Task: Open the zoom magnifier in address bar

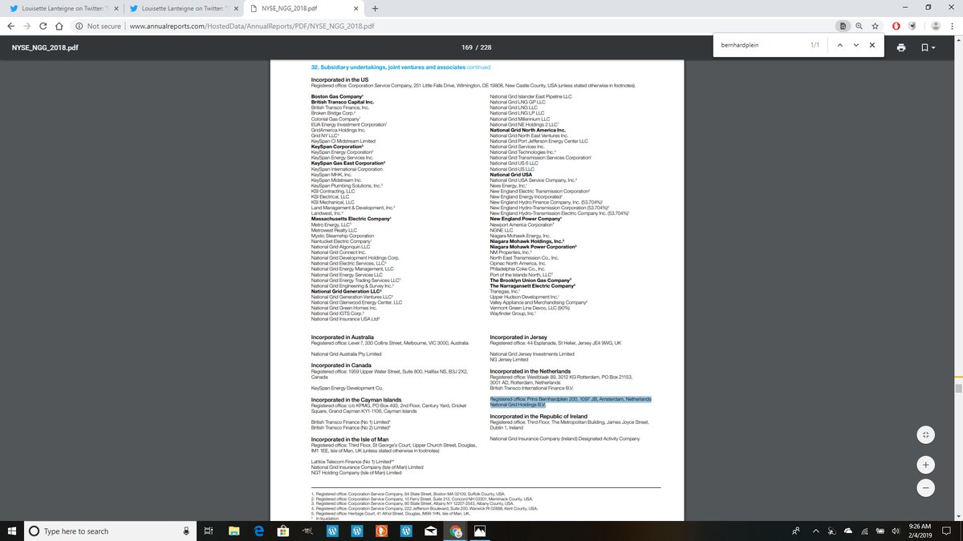Action: 859,25
